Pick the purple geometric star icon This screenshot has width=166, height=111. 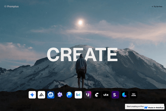(x=60, y=95)
